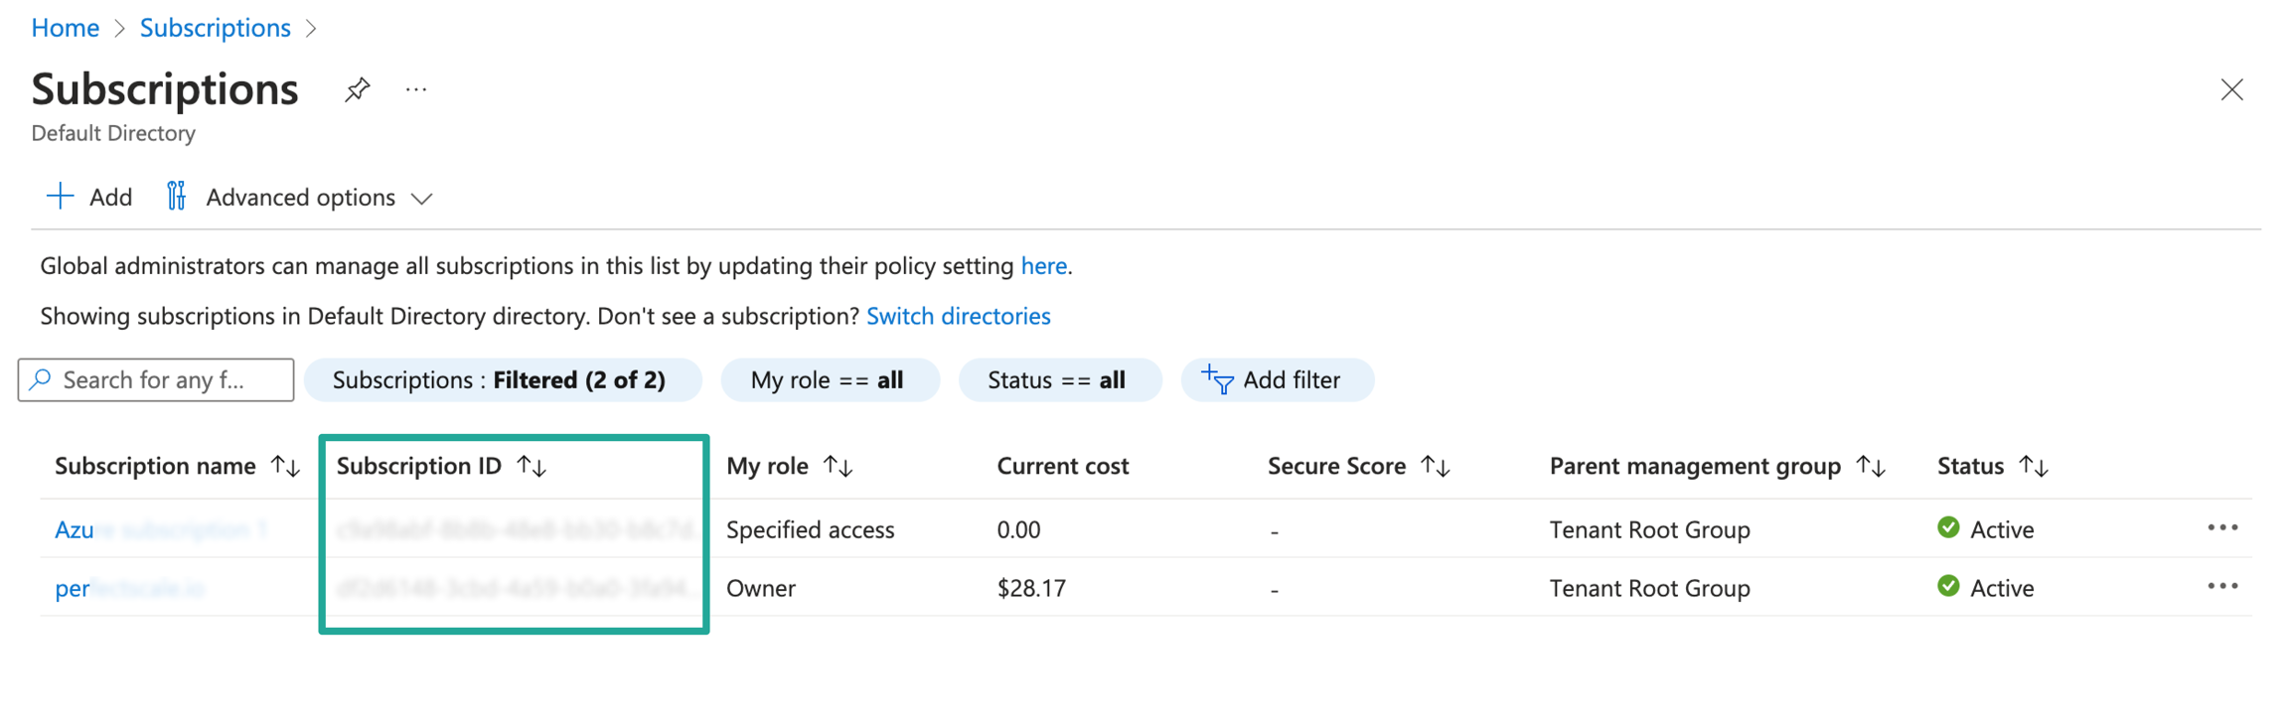
Task: Click the plus Add subscription button
Action: click(x=89, y=197)
